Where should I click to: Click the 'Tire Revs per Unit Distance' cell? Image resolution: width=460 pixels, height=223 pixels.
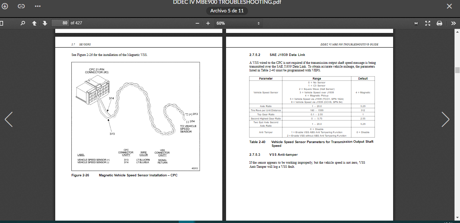(x=266, y=110)
